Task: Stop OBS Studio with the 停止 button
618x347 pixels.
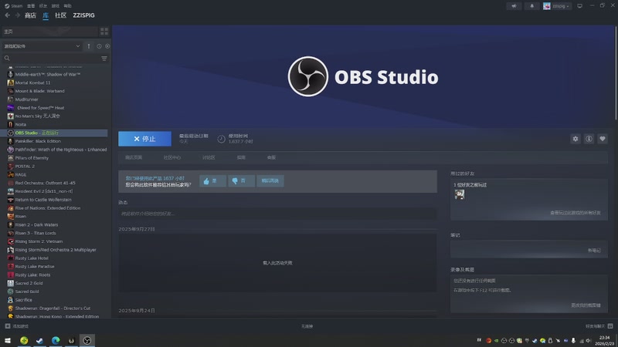Action: (144, 139)
